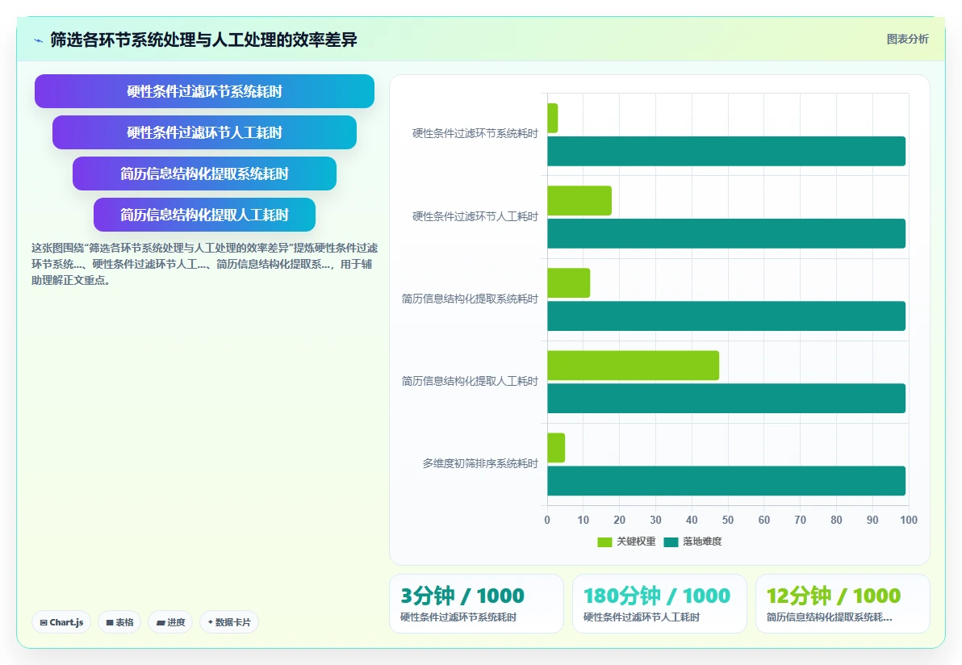Click green bar for 简历信息结构化提取人工耗时
The height and width of the screenshot is (665, 962).
(634, 366)
